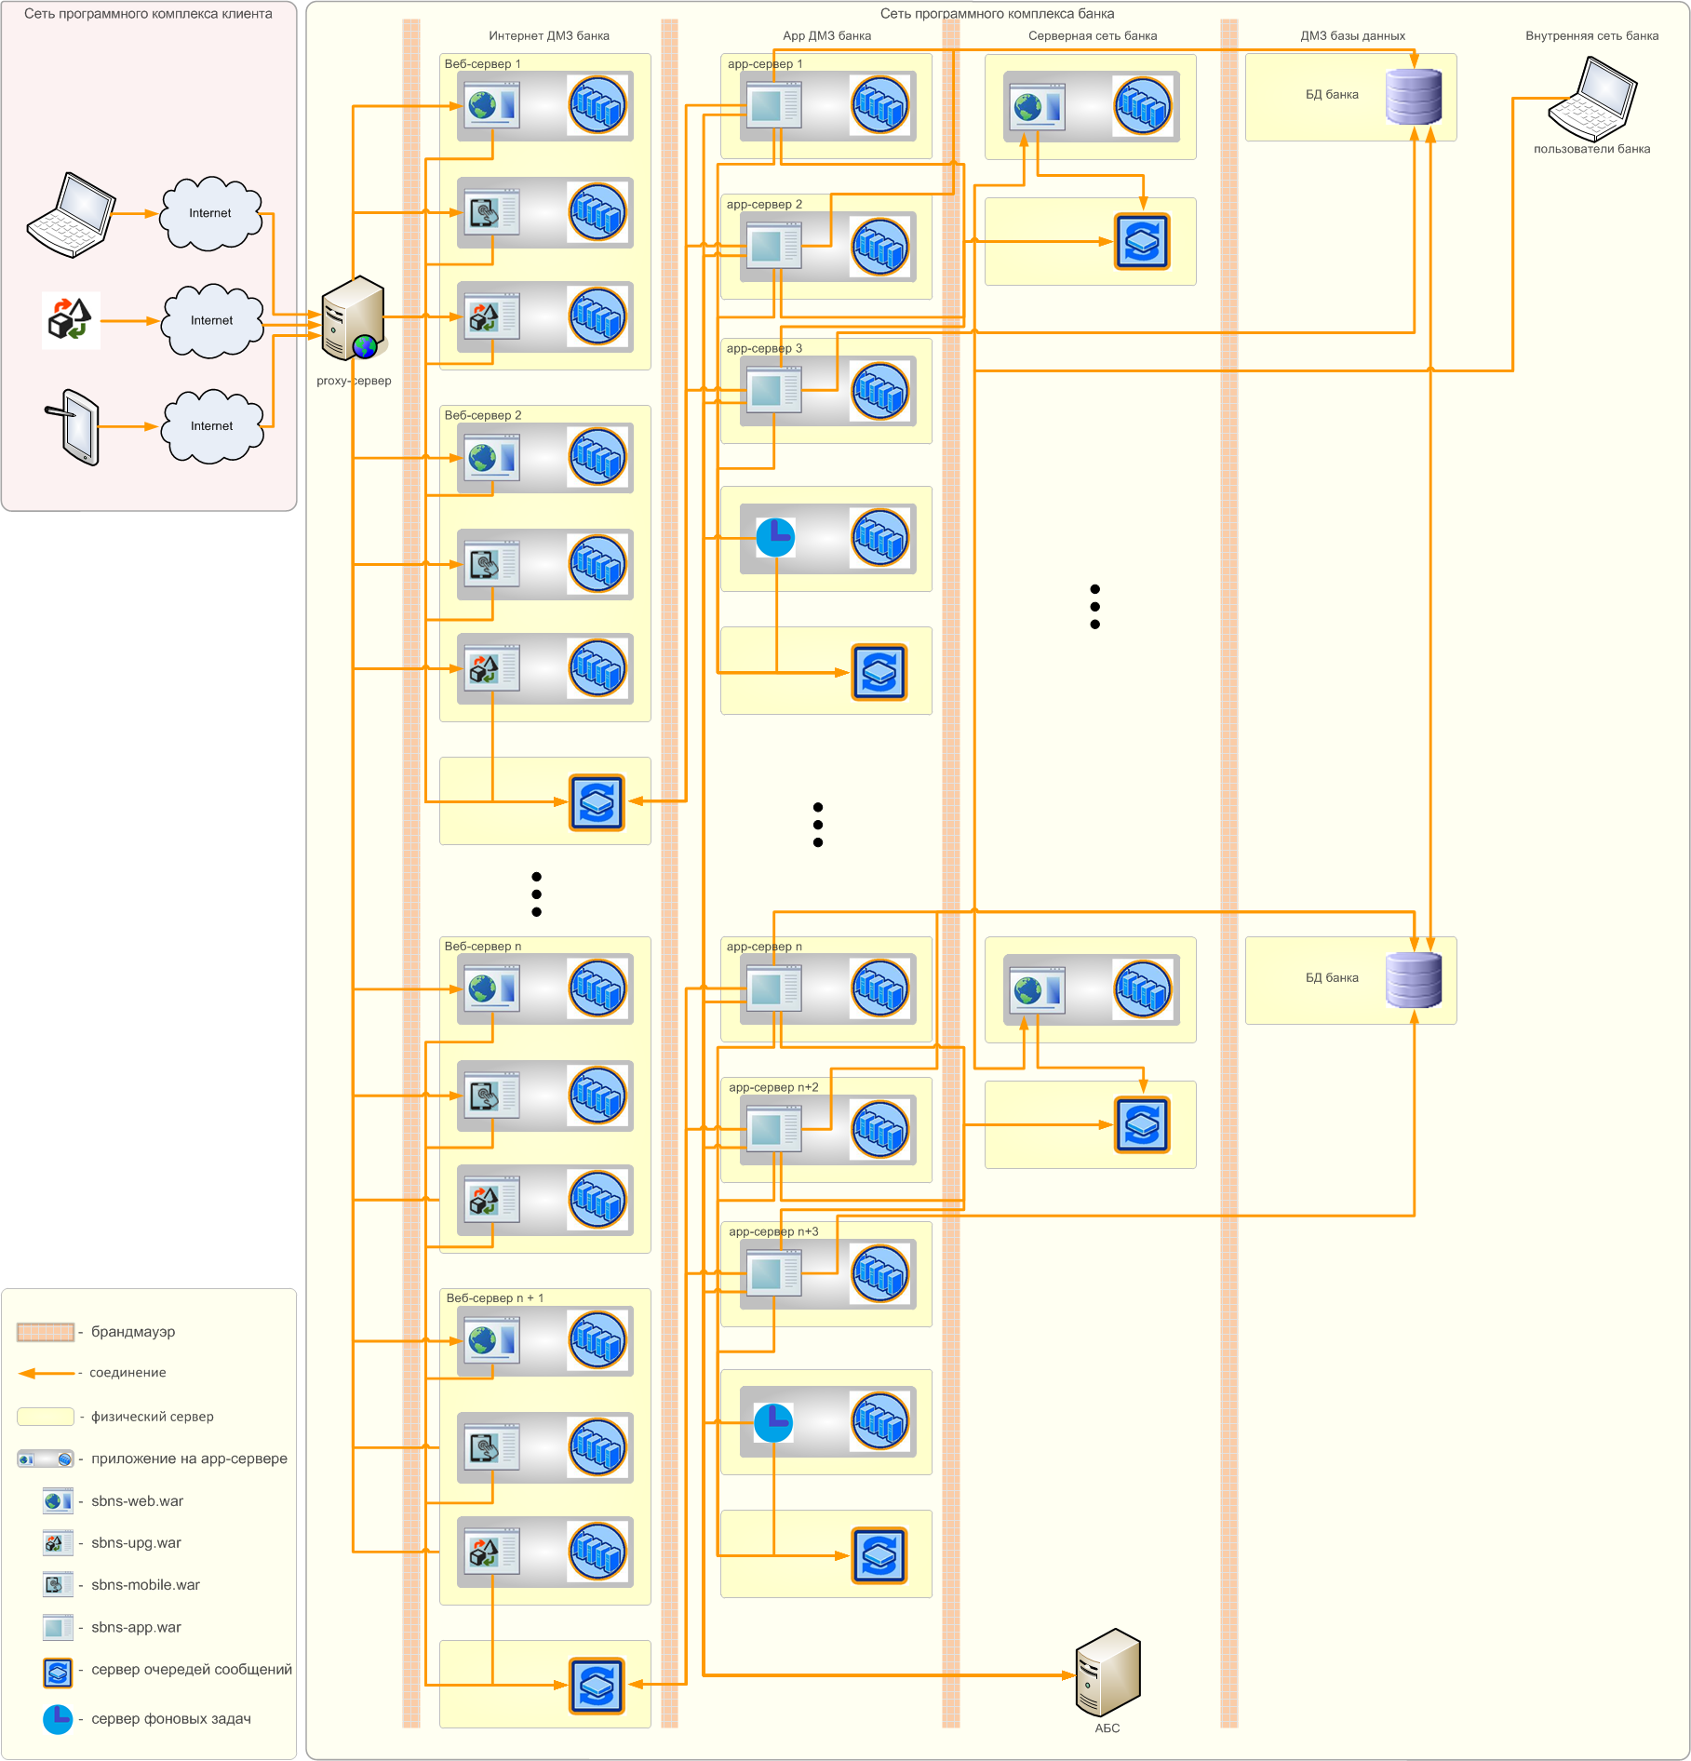Click the пользователи банка laptop icon
Image resolution: width=1691 pixels, height=1761 pixels.
pyautogui.click(x=1592, y=99)
